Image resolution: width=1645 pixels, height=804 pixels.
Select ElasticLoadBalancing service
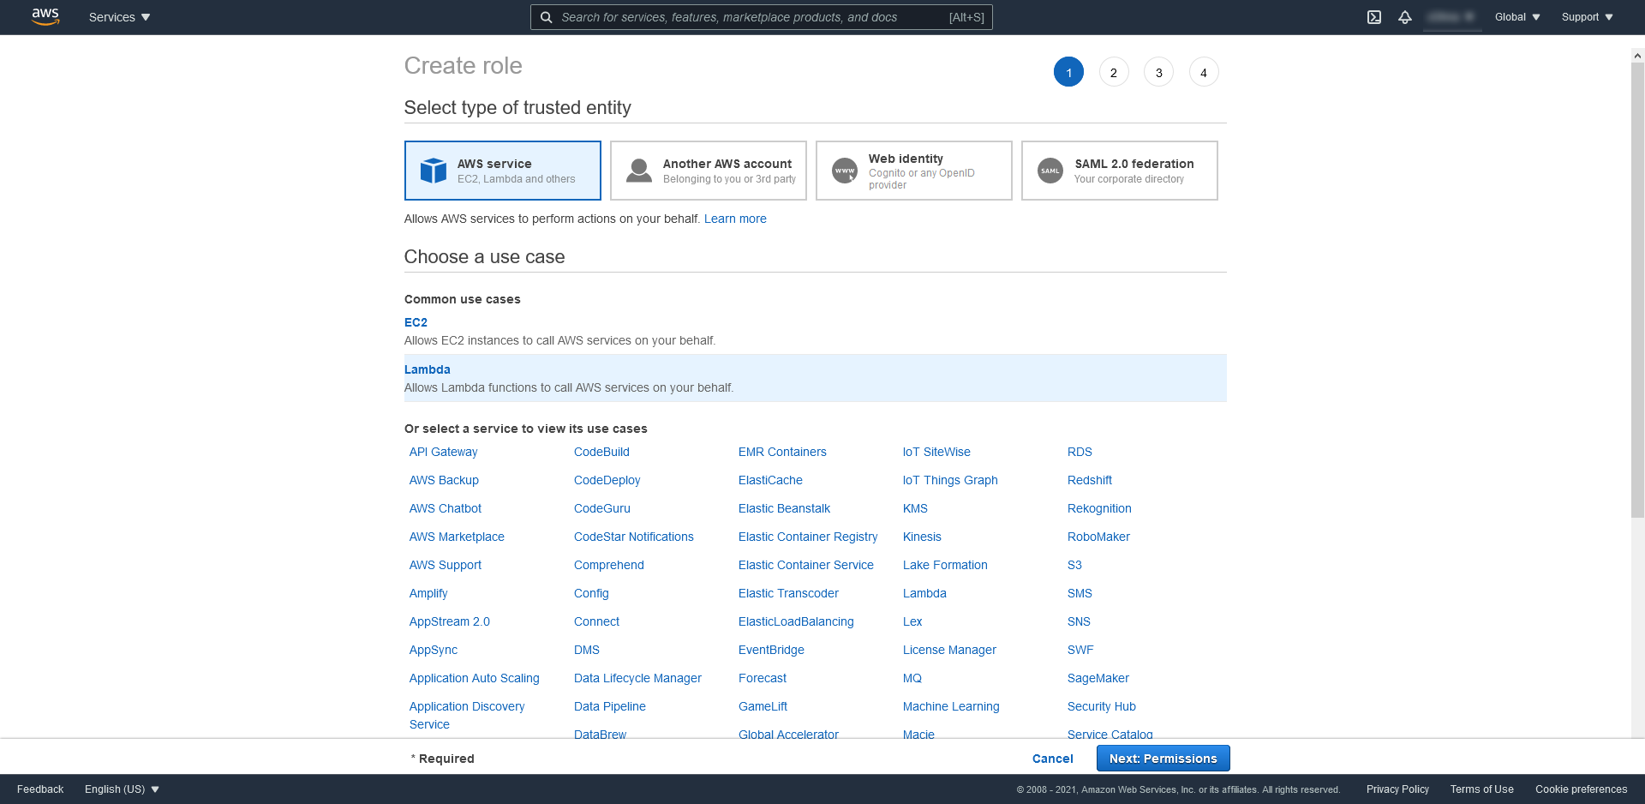click(796, 621)
